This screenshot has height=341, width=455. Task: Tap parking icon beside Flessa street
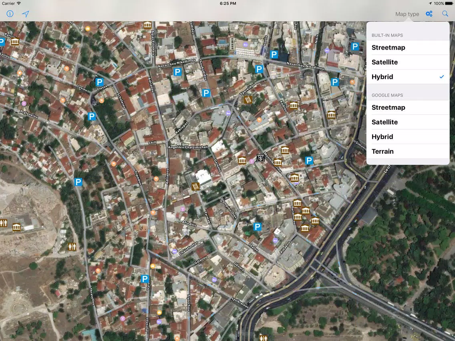pos(99,82)
